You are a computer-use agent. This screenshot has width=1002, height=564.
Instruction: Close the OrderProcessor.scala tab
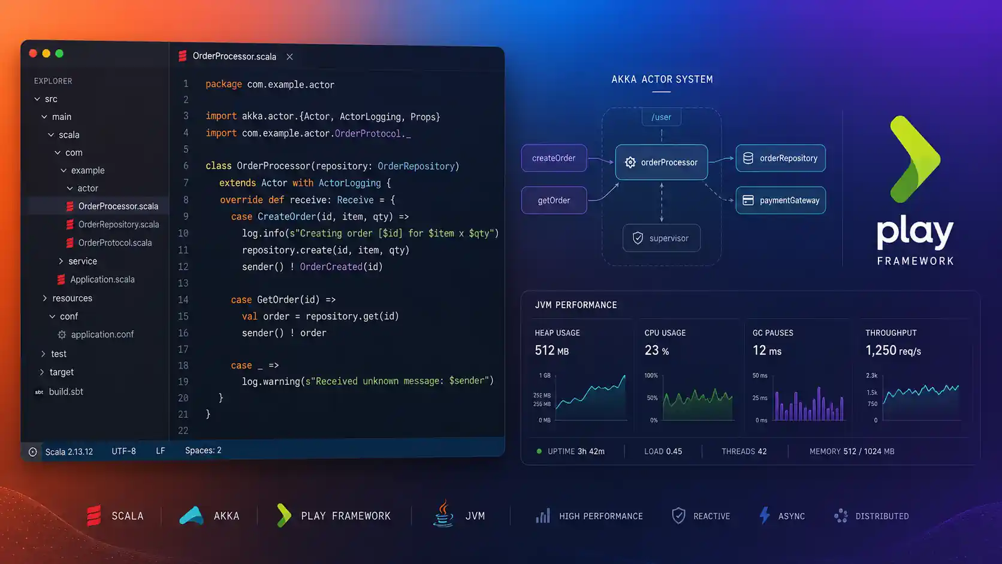(289, 57)
